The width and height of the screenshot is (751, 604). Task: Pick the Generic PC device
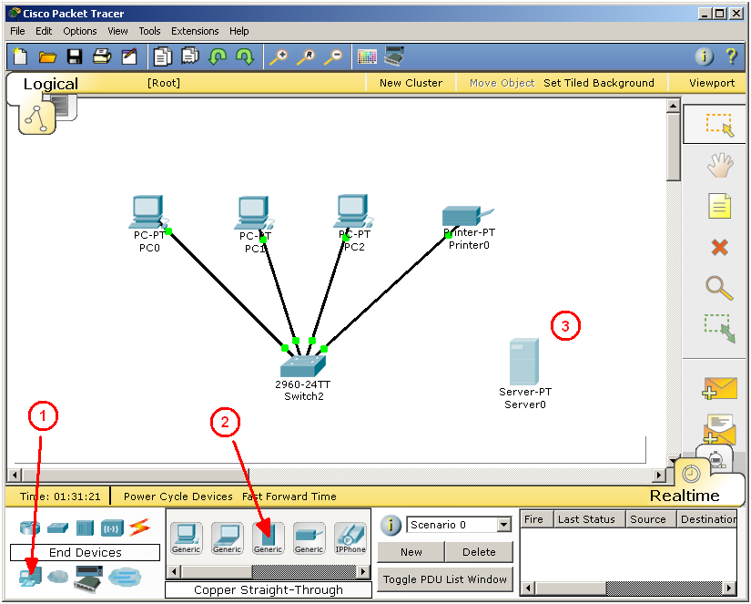click(x=187, y=538)
